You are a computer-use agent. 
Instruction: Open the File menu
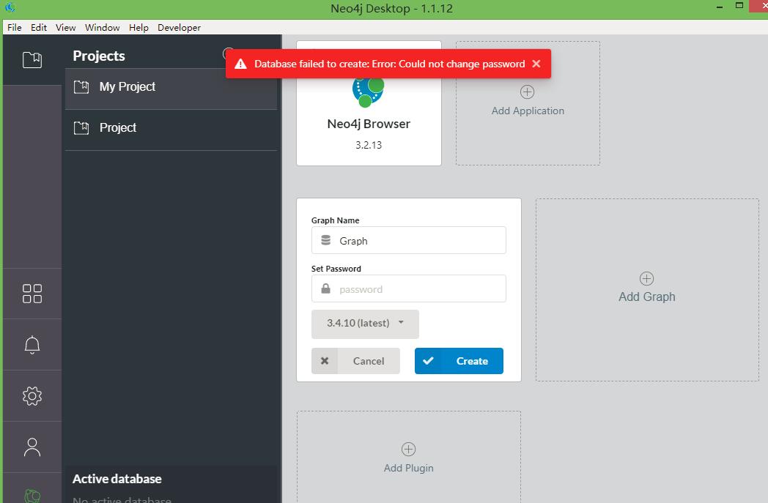tap(14, 27)
